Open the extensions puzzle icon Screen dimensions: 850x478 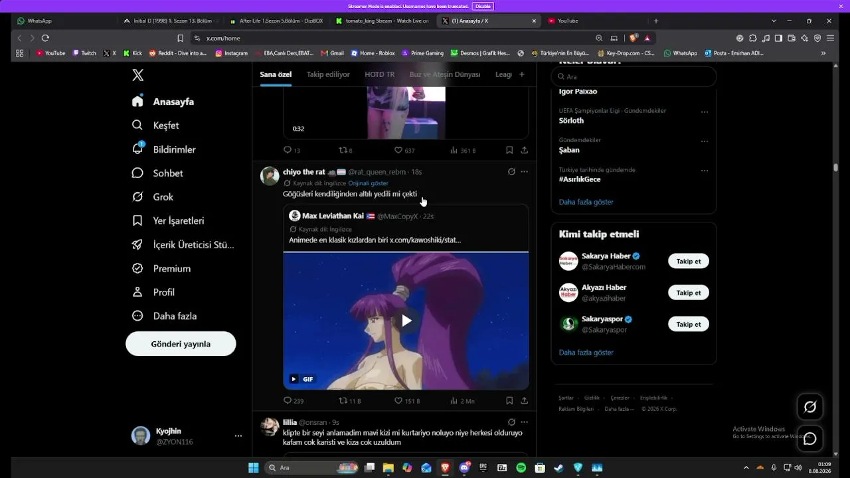752,39
